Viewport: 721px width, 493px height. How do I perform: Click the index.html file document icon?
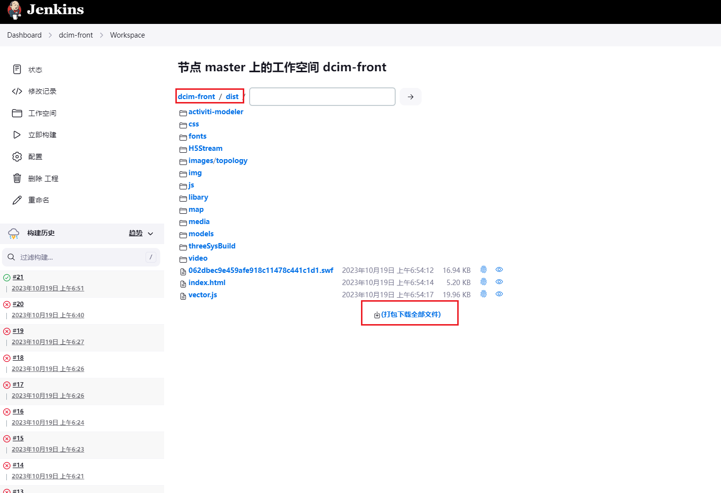point(183,284)
